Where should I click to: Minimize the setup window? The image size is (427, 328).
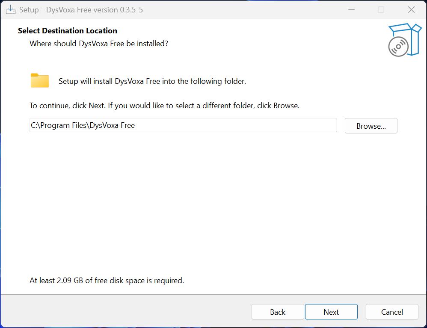[351, 10]
